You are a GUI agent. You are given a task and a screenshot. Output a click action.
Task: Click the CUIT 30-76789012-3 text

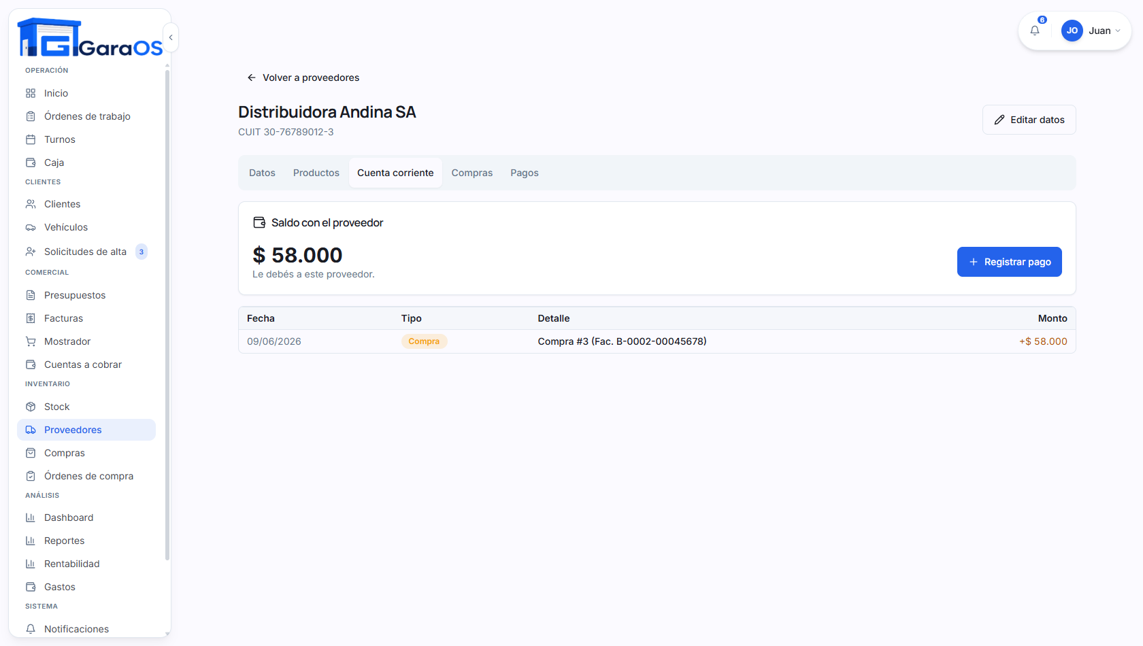[286, 132]
